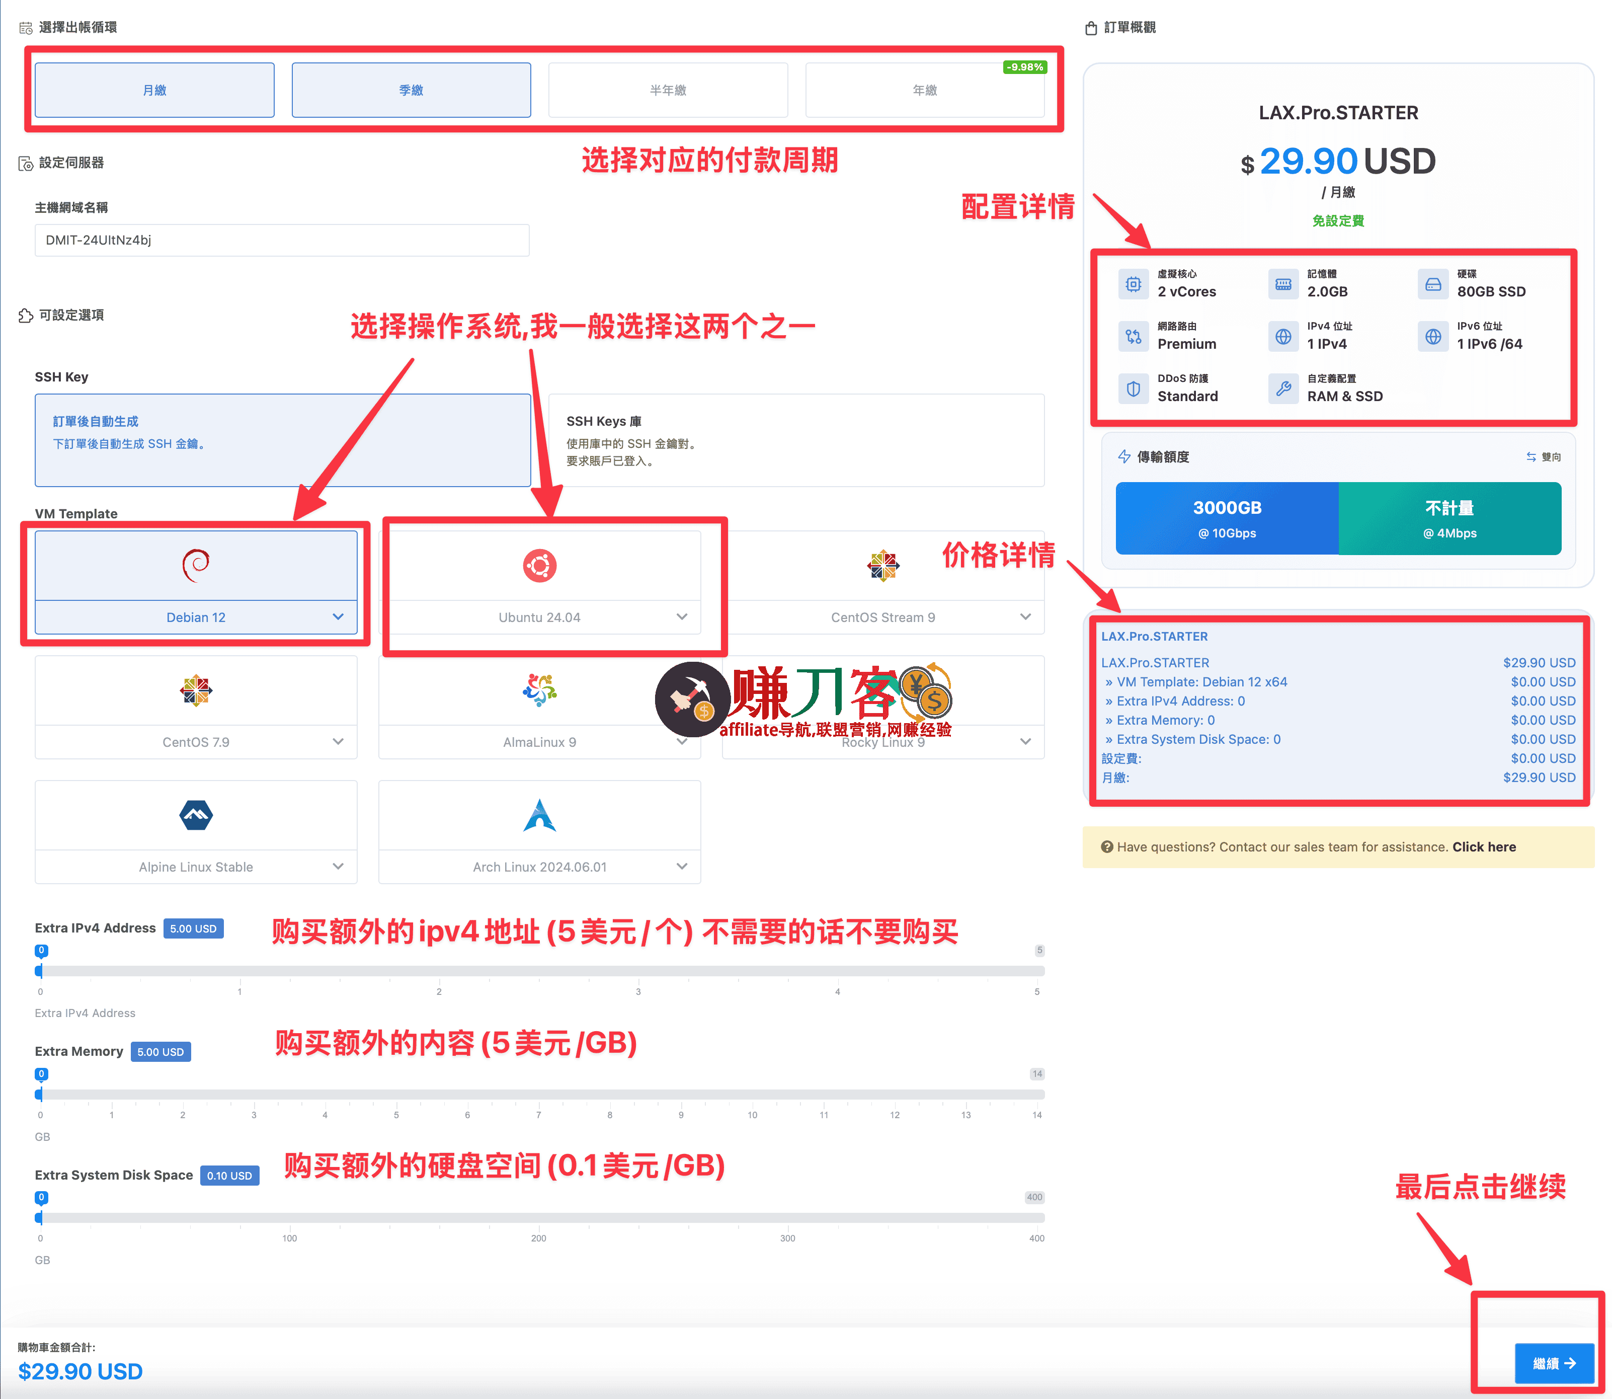Expand the Debian 12 version dropdown

tap(338, 617)
